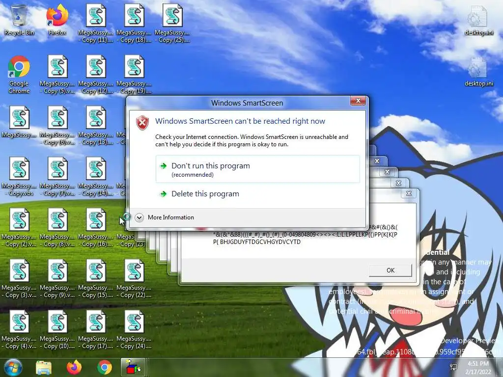This screenshot has width=503, height=377.
Task: Select MegaSussy - Copy (3) script file
Action: pos(19,278)
